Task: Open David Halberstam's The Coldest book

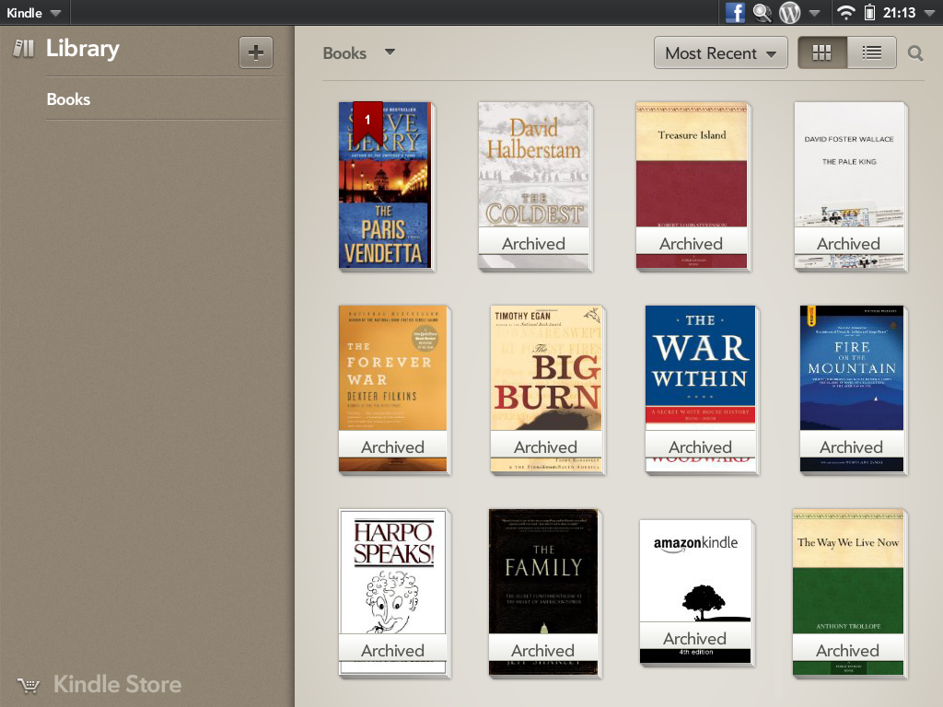Action: [534, 186]
